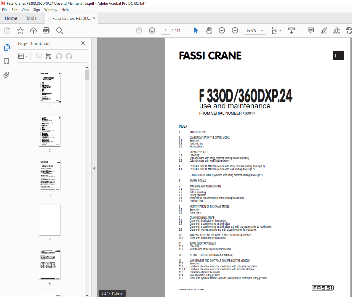The width and height of the screenshot is (352, 297).
Task: Activate the Selection arrow tool
Action: tap(196, 30)
